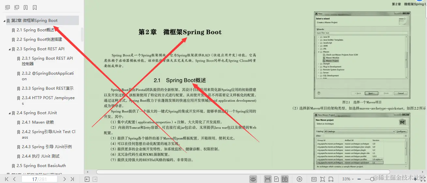The height and width of the screenshot is (183, 427).
Task: Open bookmark 2.4.4 执行 JUnit 测试
Action: pyautogui.click(x=41, y=156)
